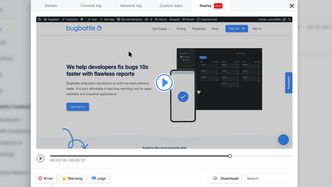Expand the Use Cases dropdown menu
332x187 pixels.
coord(161,29)
